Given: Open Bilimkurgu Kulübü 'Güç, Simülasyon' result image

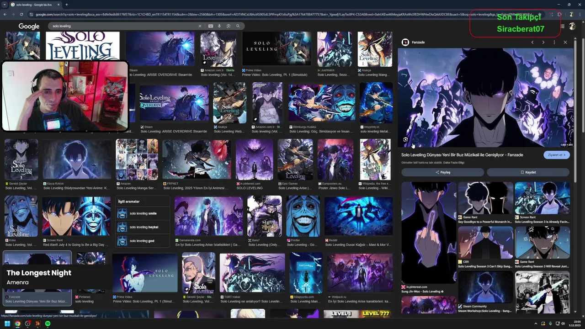Looking at the screenshot, I should pos(321,103).
